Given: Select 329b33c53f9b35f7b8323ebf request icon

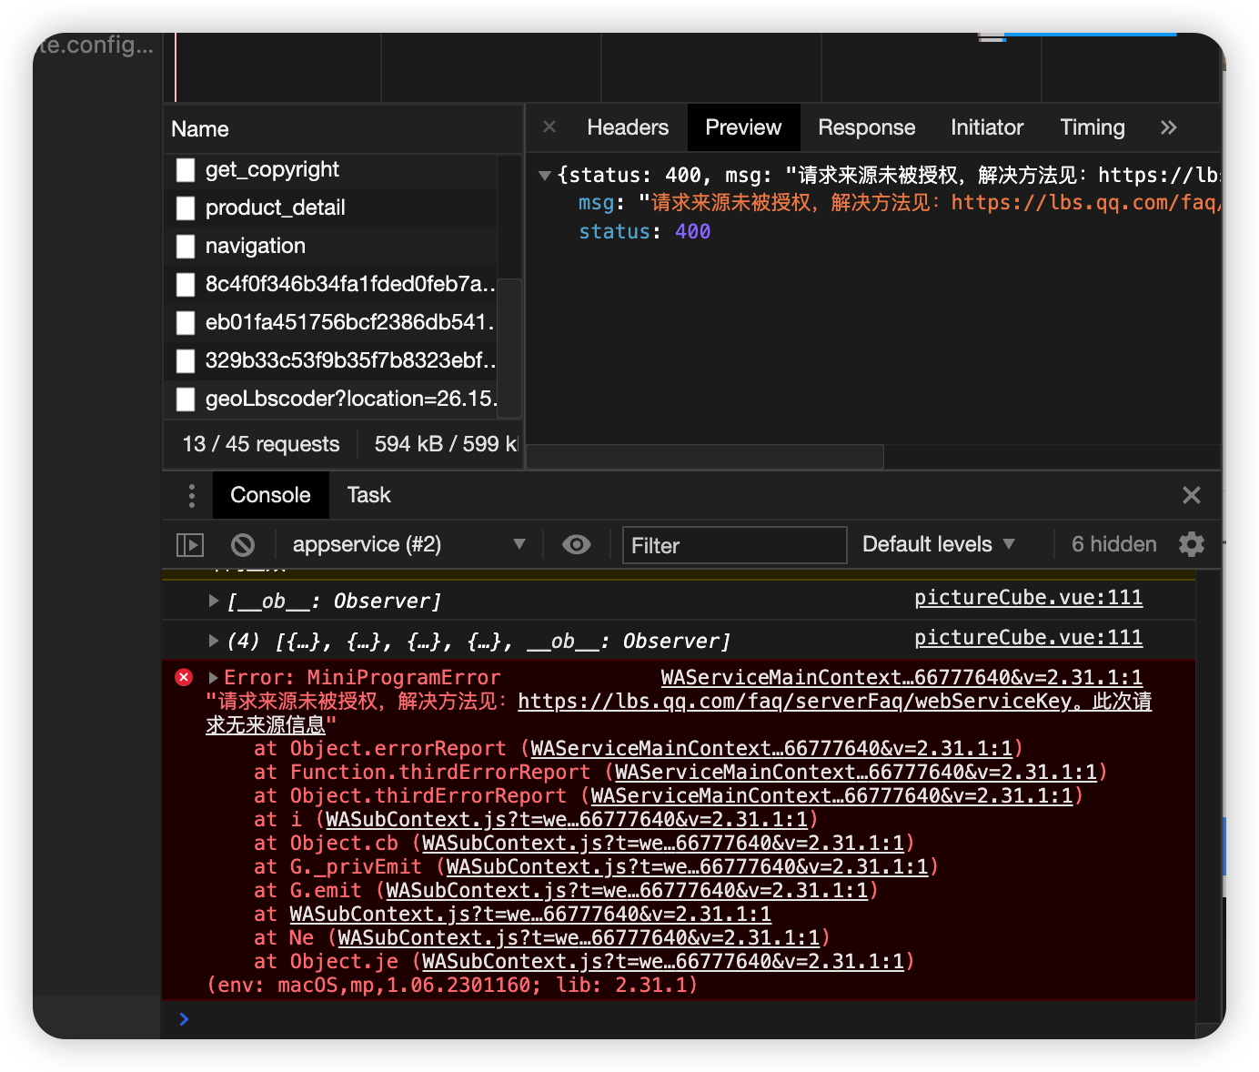Looking at the screenshot, I should 186,361.
